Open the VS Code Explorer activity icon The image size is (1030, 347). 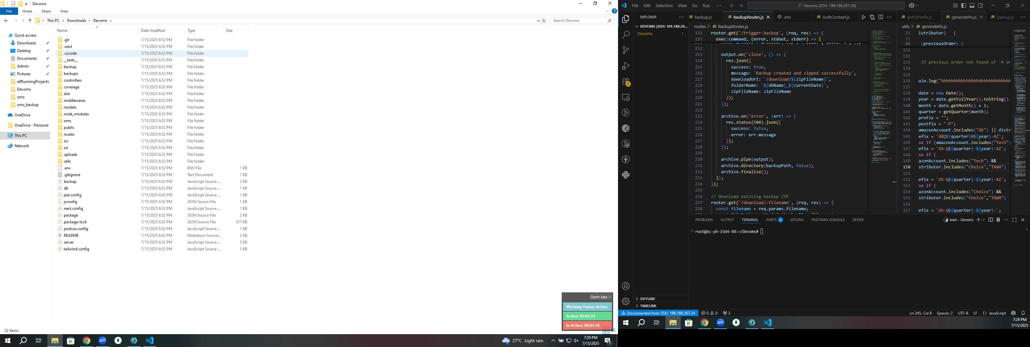626,19
